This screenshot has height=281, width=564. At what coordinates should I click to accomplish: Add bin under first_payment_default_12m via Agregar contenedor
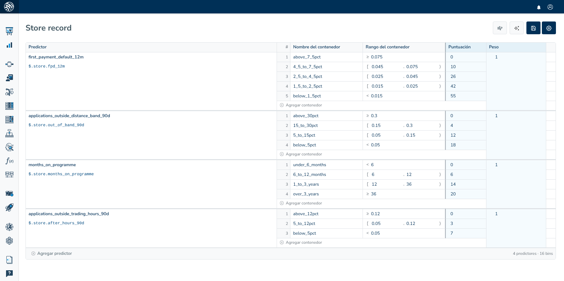(x=301, y=105)
